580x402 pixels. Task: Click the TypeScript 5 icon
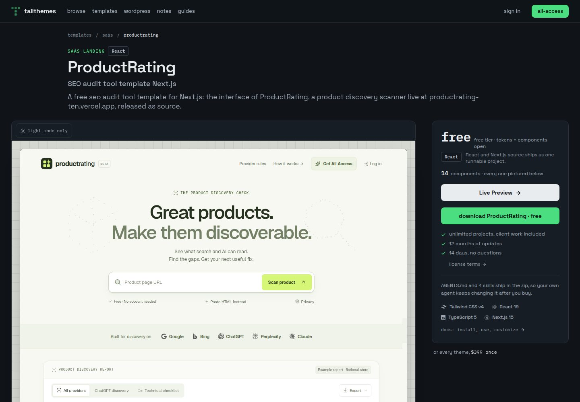(x=443, y=317)
